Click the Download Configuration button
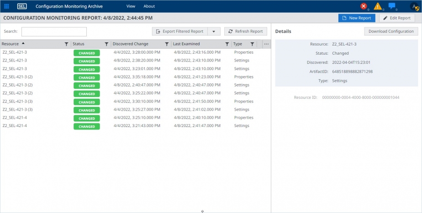The image size is (422, 213). pos(391,31)
